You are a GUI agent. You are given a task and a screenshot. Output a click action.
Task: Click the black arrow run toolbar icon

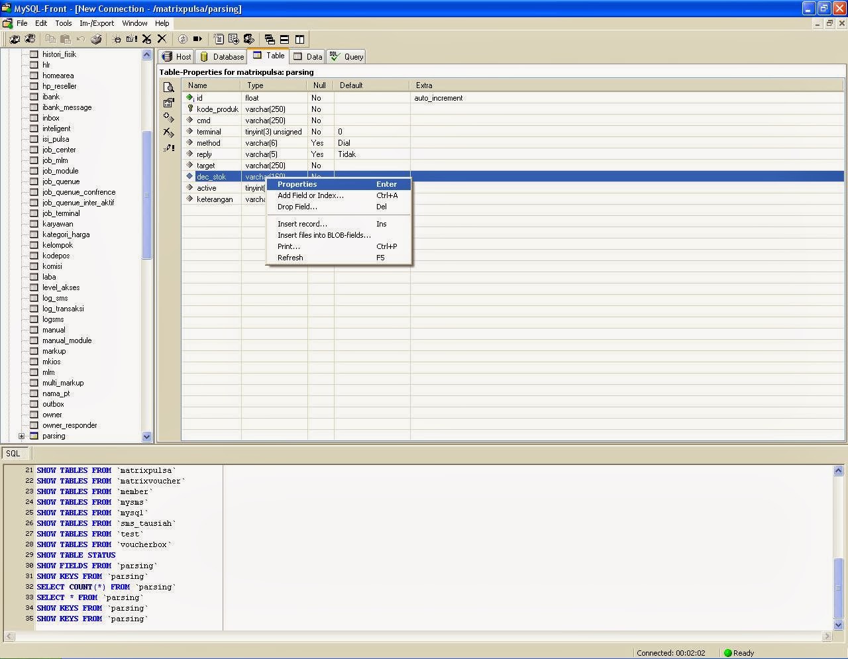pyautogui.click(x=197, y=39)
